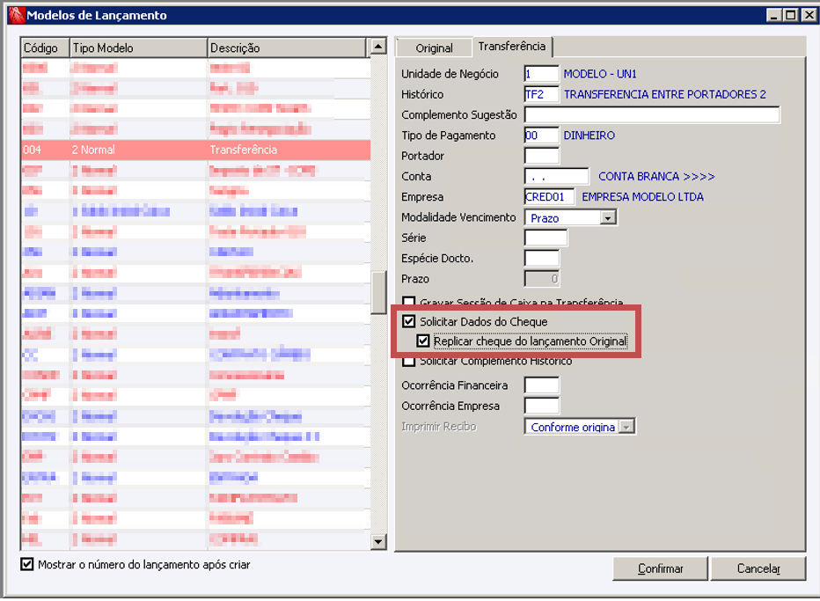Close the Modelos de Lançamento window
The image size is (820, 601).
[x=809, y=15]
